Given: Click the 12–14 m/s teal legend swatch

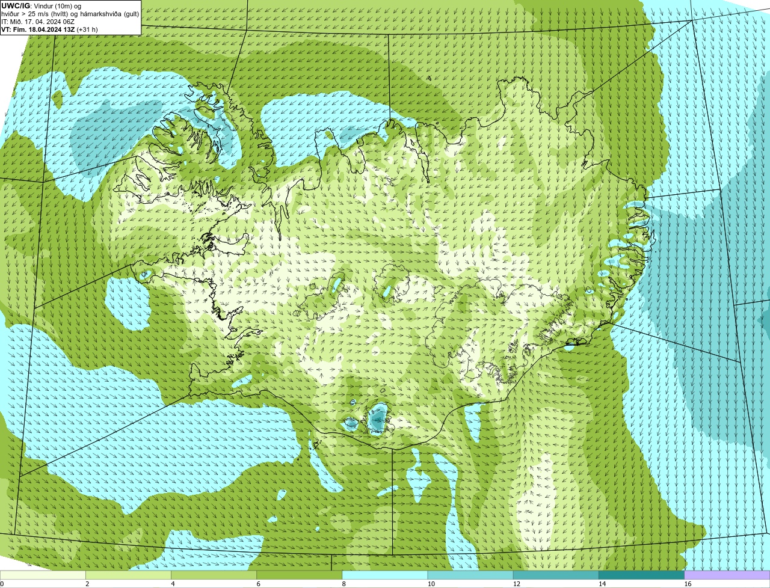Looking at the screenshot, I should [x=556, y=575].
